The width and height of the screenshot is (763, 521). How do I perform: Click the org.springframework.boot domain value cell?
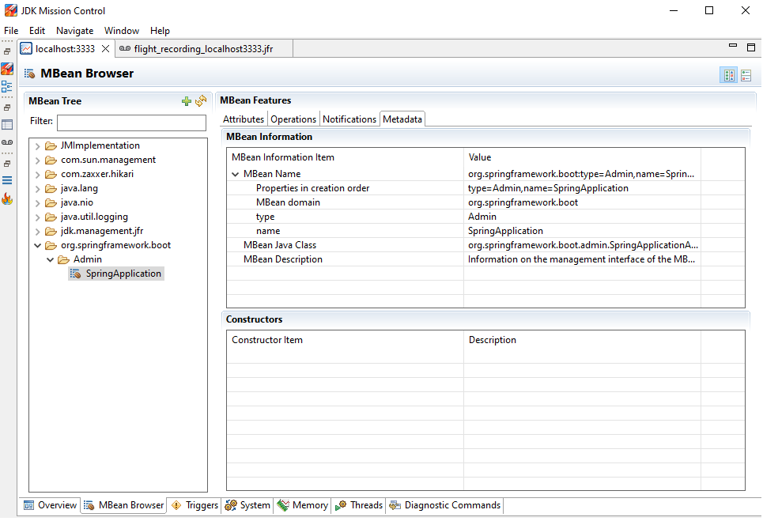[x=582, y=202]
